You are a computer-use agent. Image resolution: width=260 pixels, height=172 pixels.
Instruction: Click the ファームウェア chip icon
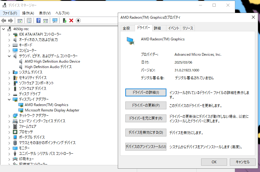tap(15, 127)
